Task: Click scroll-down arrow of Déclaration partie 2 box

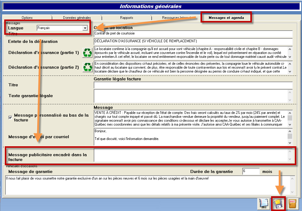Action: click(290, 72)
